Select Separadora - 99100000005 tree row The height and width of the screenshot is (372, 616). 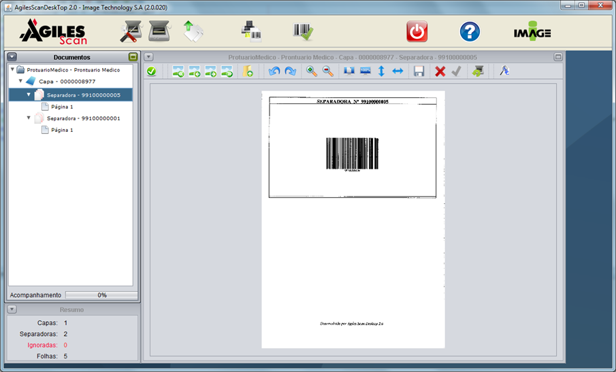coord(71,95)
